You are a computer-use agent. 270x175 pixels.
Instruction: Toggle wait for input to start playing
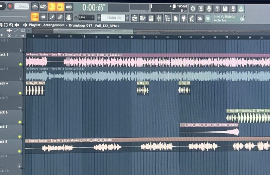[43, 7]
